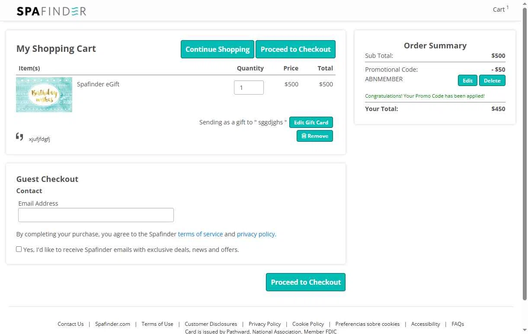Open Accessibility footer link

(426, 324)
